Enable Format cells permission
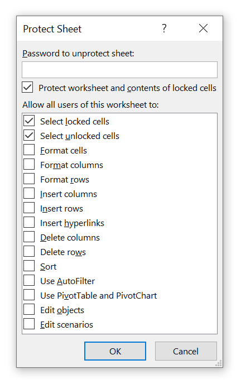Image resolution: width=241 pixels, height=384 pixels. [x=29, y=150]
